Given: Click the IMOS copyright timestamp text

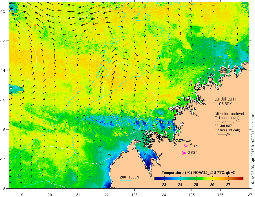Looking at the screenshot, I should (x=253, y=149).
